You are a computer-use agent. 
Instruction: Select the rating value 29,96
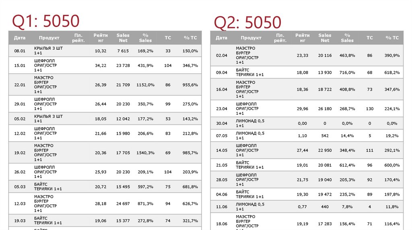(302, 109)
